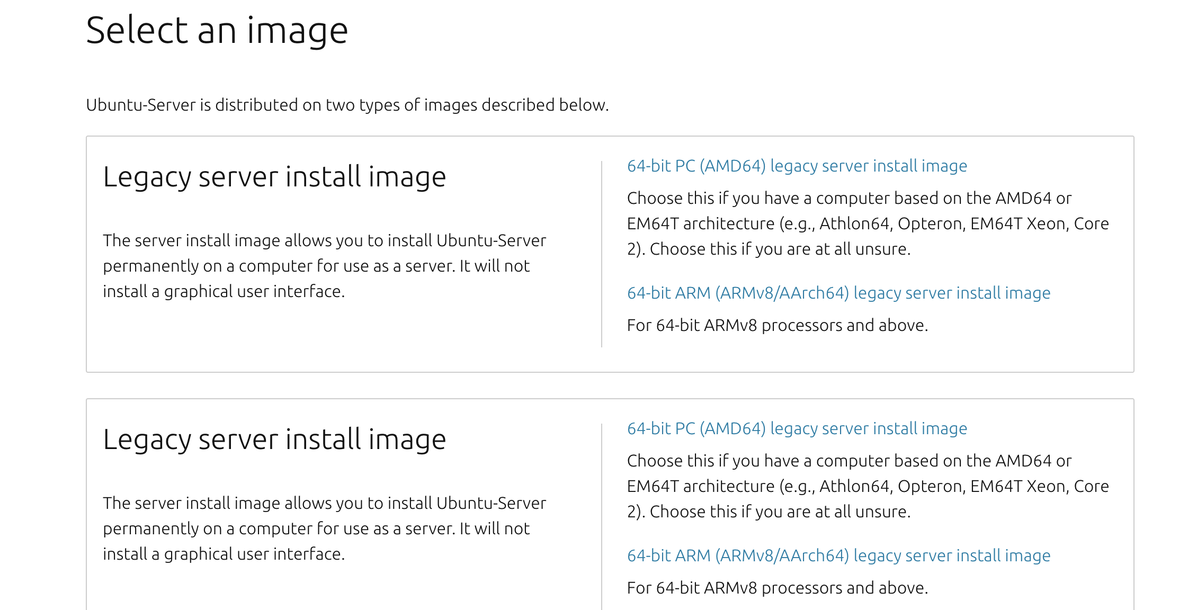Screen dimensions: 1179x610
Task: Click the vertical divider line in the second card
Action: point(602,517)
